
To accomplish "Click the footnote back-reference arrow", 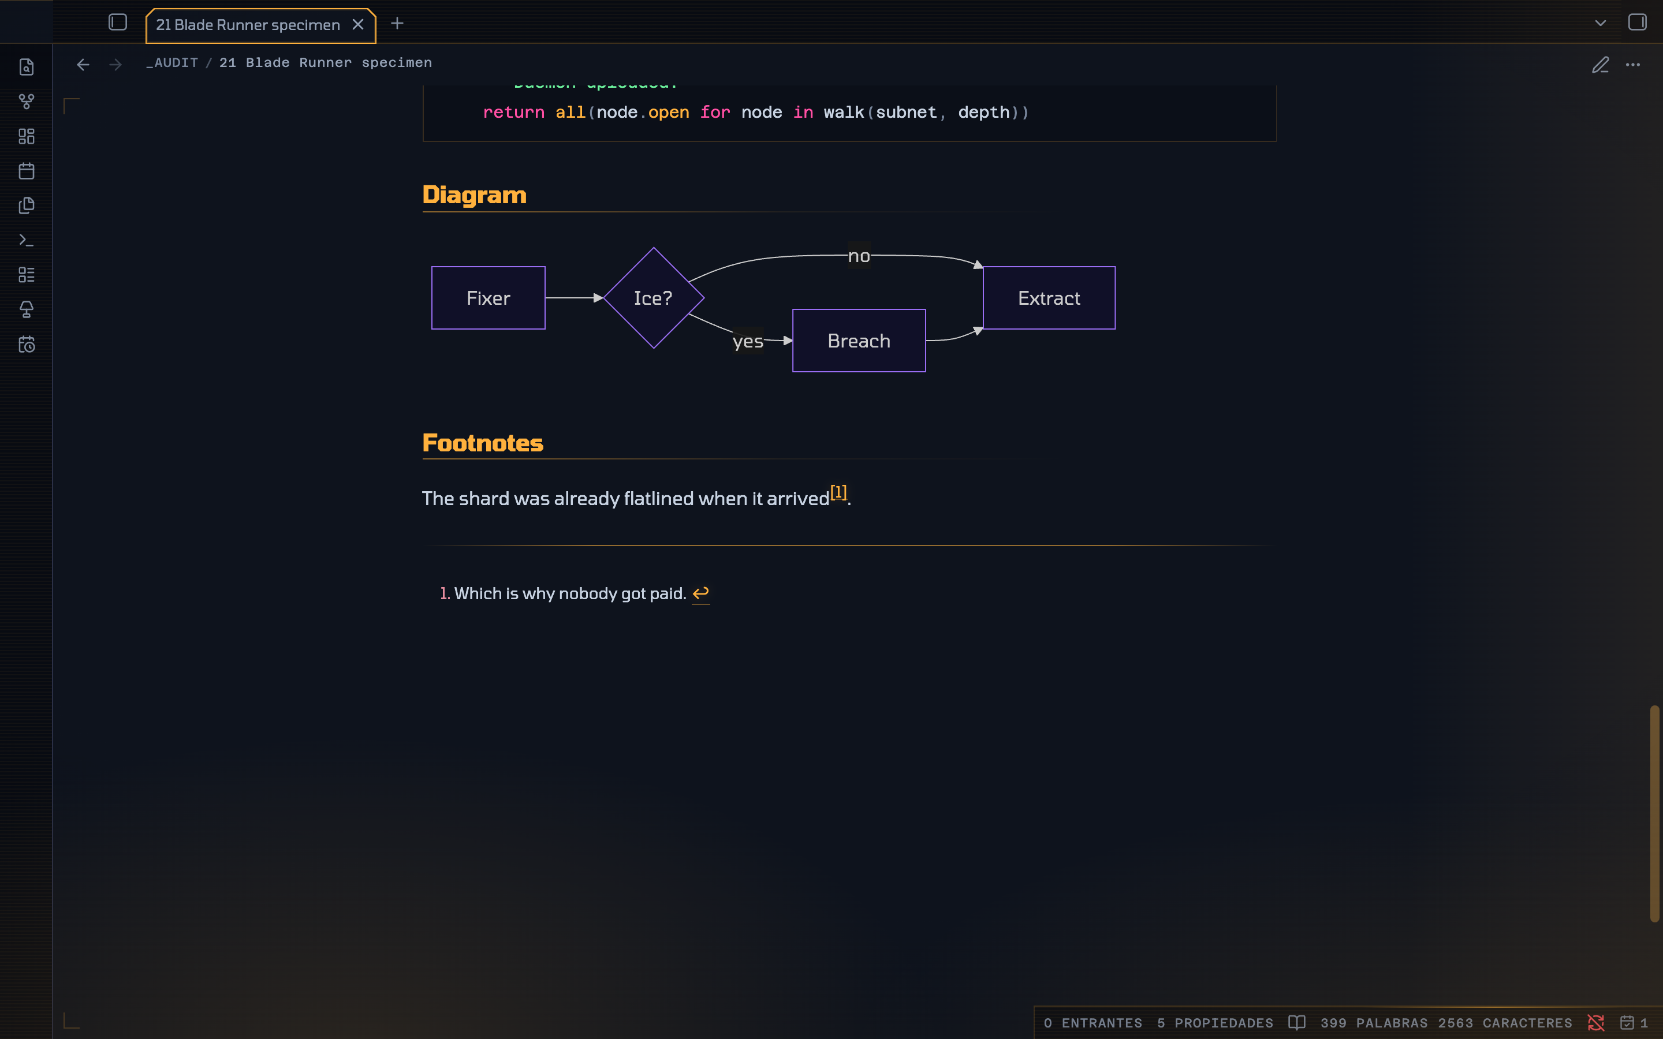I will [701, 593].
